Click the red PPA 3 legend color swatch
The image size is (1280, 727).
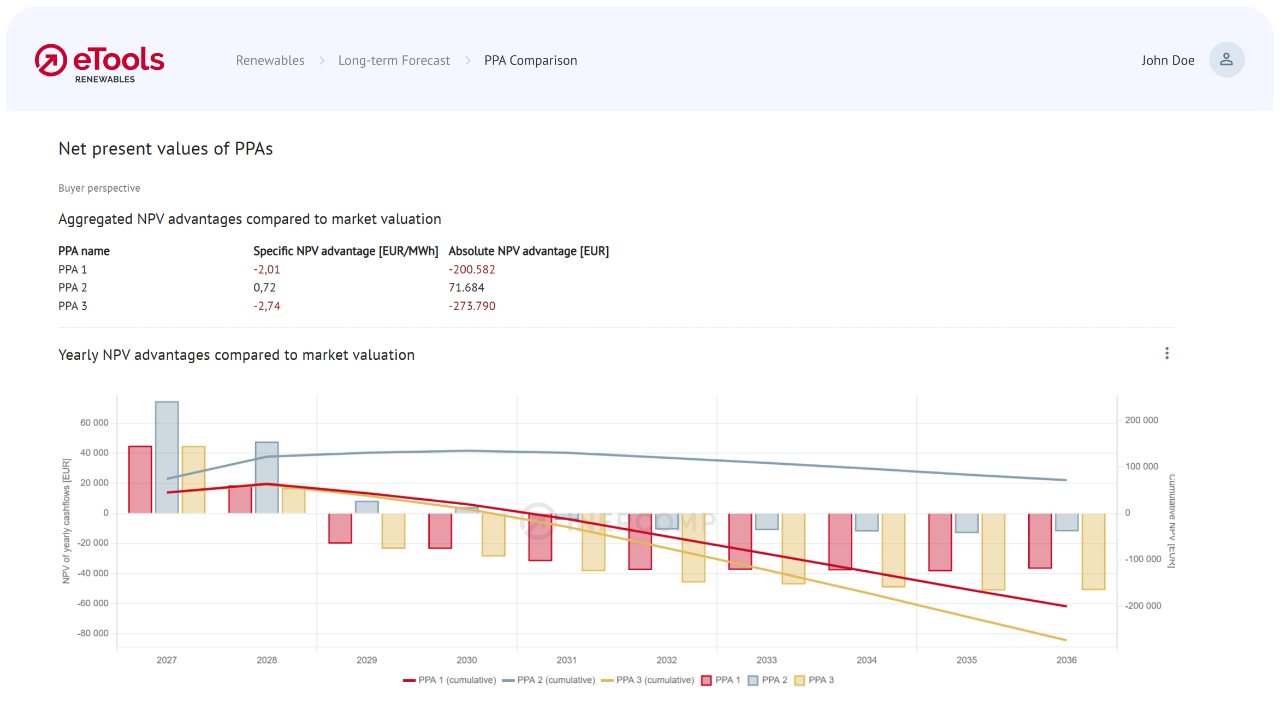[x=799, y=680]
